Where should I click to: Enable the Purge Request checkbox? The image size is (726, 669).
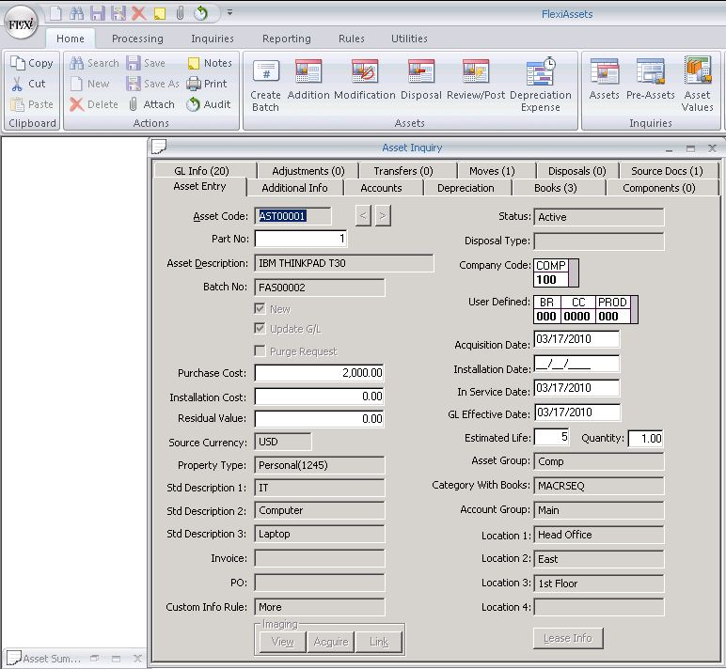[260, 350]
